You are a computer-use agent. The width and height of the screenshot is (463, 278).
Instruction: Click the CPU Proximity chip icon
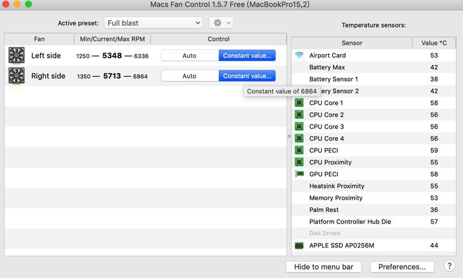click(299, 162)
